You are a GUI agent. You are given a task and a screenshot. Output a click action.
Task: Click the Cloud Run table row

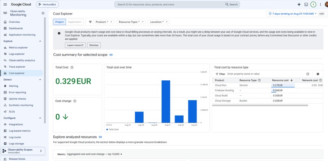coord(267,85)
